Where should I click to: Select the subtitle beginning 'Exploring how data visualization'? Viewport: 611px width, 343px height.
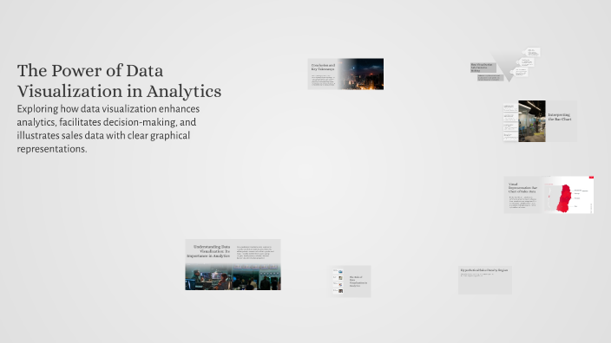108,129
